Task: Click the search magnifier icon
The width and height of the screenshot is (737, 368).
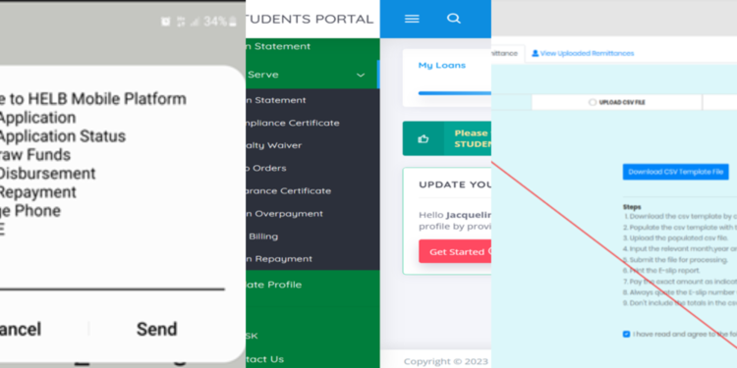Action: point(454,19)
